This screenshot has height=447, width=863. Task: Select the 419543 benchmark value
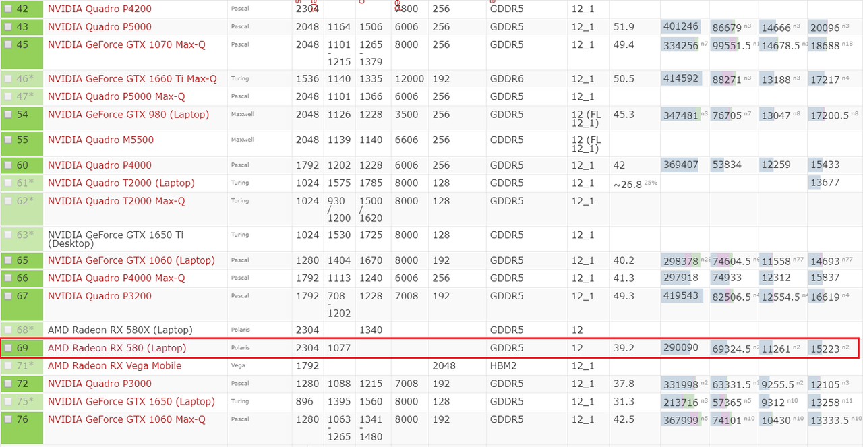[x=681, y=296]
